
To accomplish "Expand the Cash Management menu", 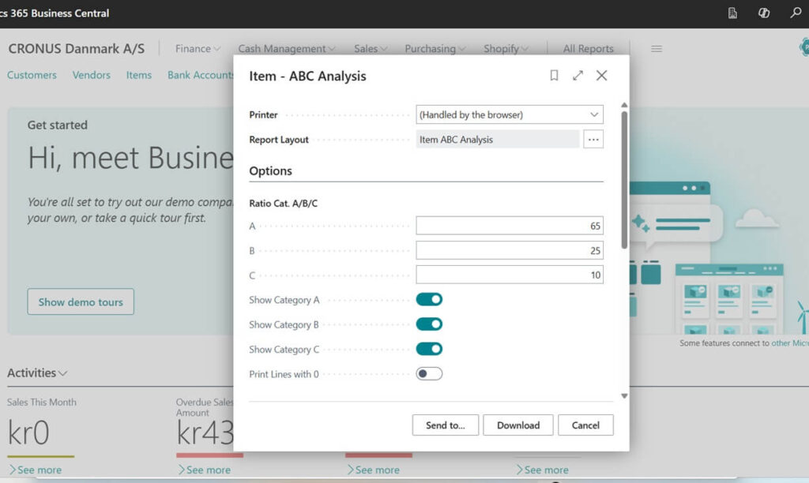I will (x=286, y=48).
